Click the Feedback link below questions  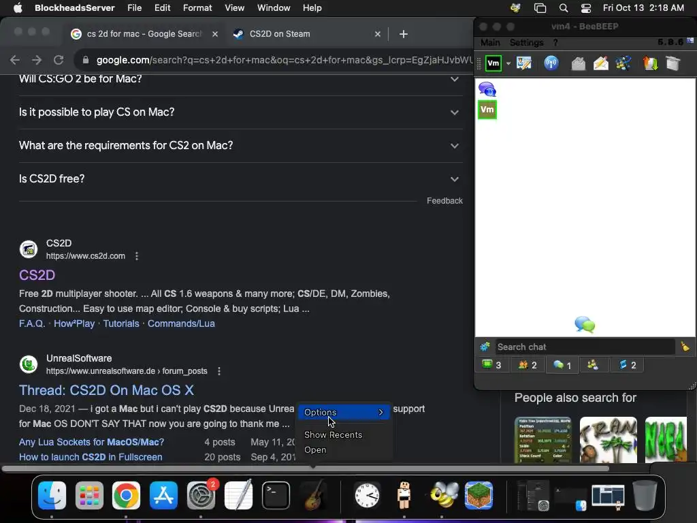point(444,201)
